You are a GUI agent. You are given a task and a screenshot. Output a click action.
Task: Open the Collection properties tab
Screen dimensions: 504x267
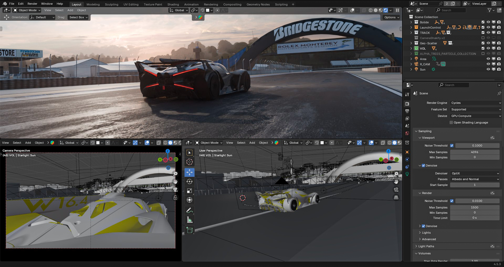click(407, 143)
